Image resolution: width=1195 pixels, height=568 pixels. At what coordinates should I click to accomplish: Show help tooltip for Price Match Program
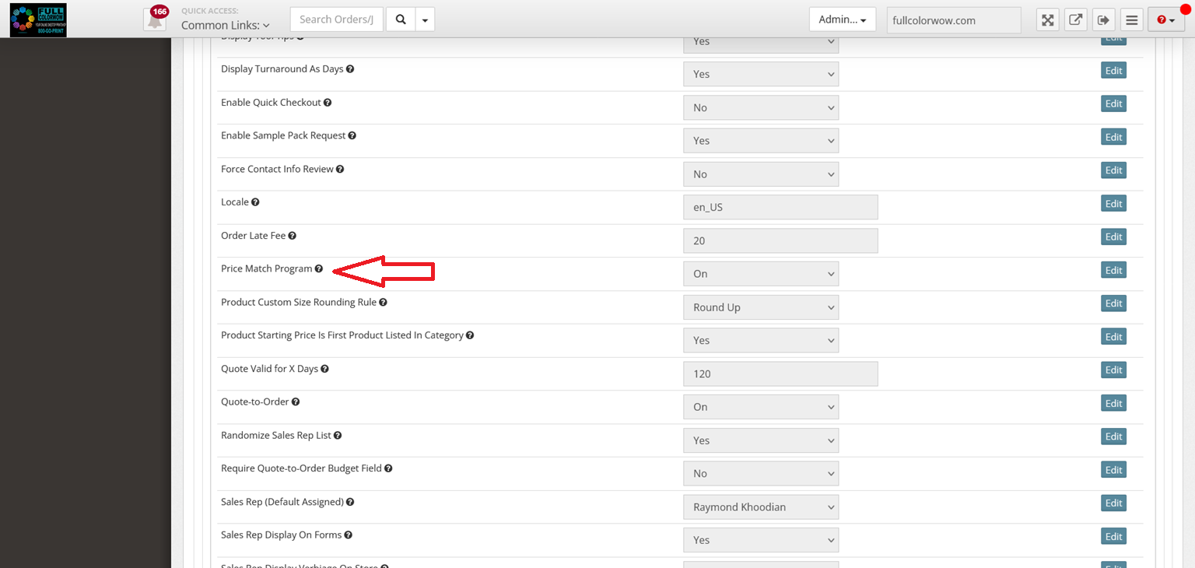point(319,268)
